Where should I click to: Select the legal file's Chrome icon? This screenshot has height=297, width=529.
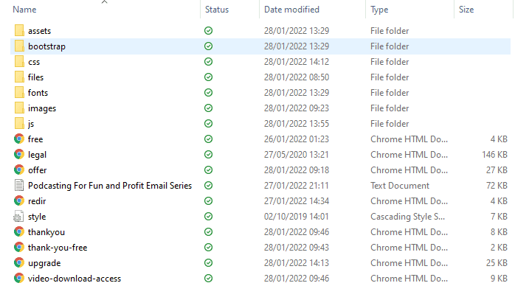point(19,155)
